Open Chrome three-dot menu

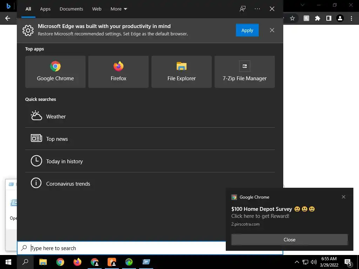pos(351,18)
